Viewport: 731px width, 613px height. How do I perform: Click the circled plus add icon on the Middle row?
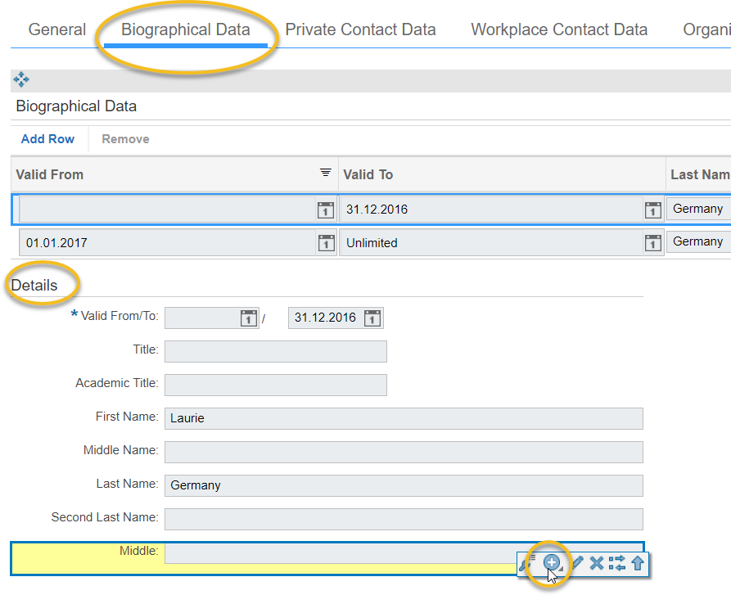pos(551,562)
